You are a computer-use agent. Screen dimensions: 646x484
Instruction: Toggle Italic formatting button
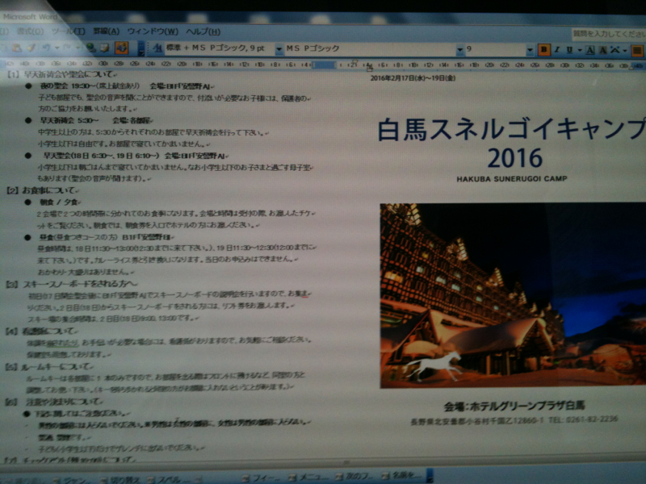click(557, 50)
